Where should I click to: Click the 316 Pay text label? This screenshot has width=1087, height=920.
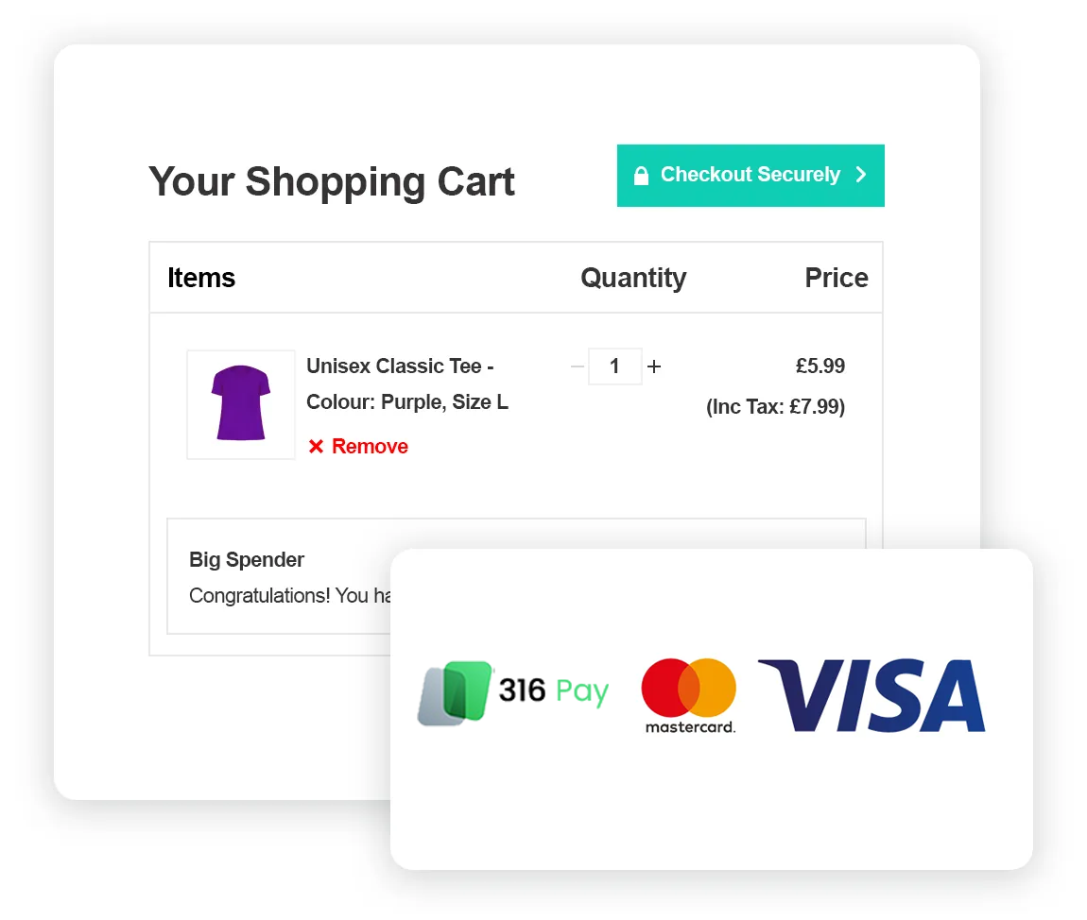pyautogui.click(x=553, y=690)
